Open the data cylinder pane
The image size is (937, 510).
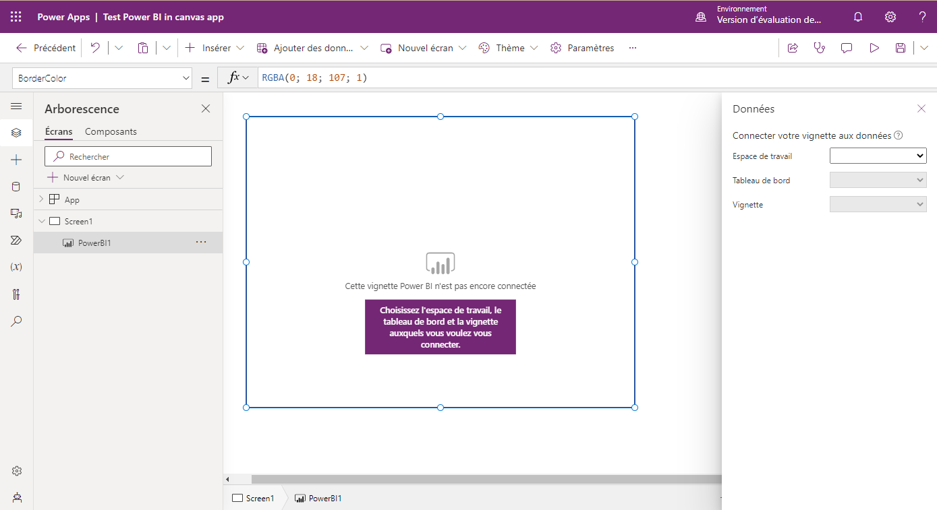[x=16, y=187]
